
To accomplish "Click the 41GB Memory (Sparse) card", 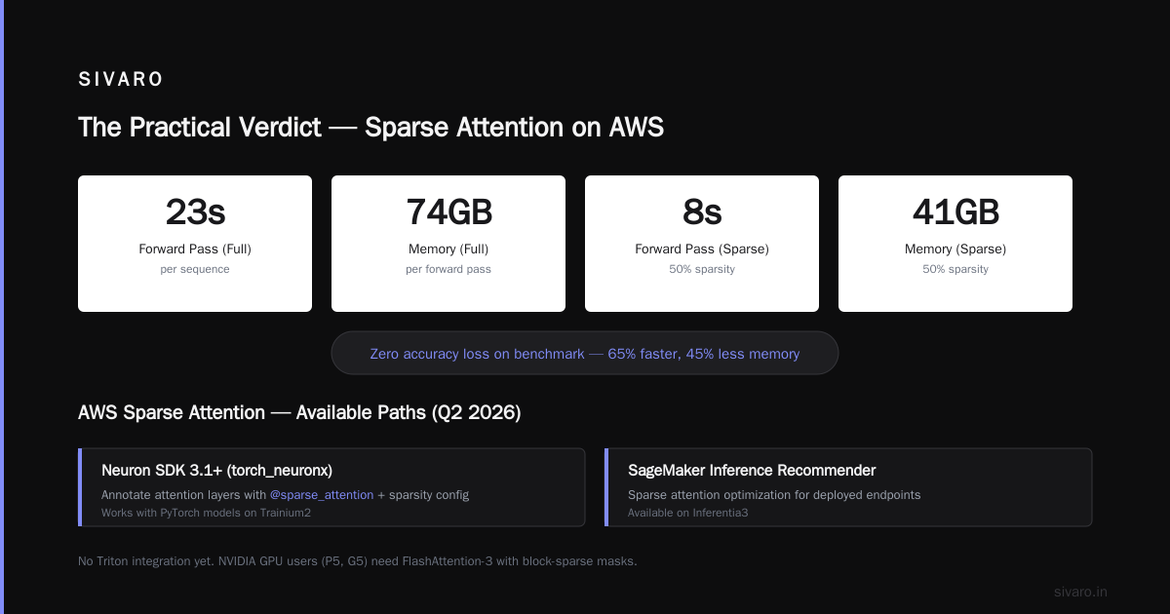I will pyautogui.click(x=955, y=244).
